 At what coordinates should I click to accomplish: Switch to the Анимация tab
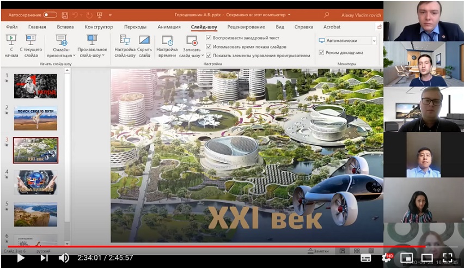(169, 27)
